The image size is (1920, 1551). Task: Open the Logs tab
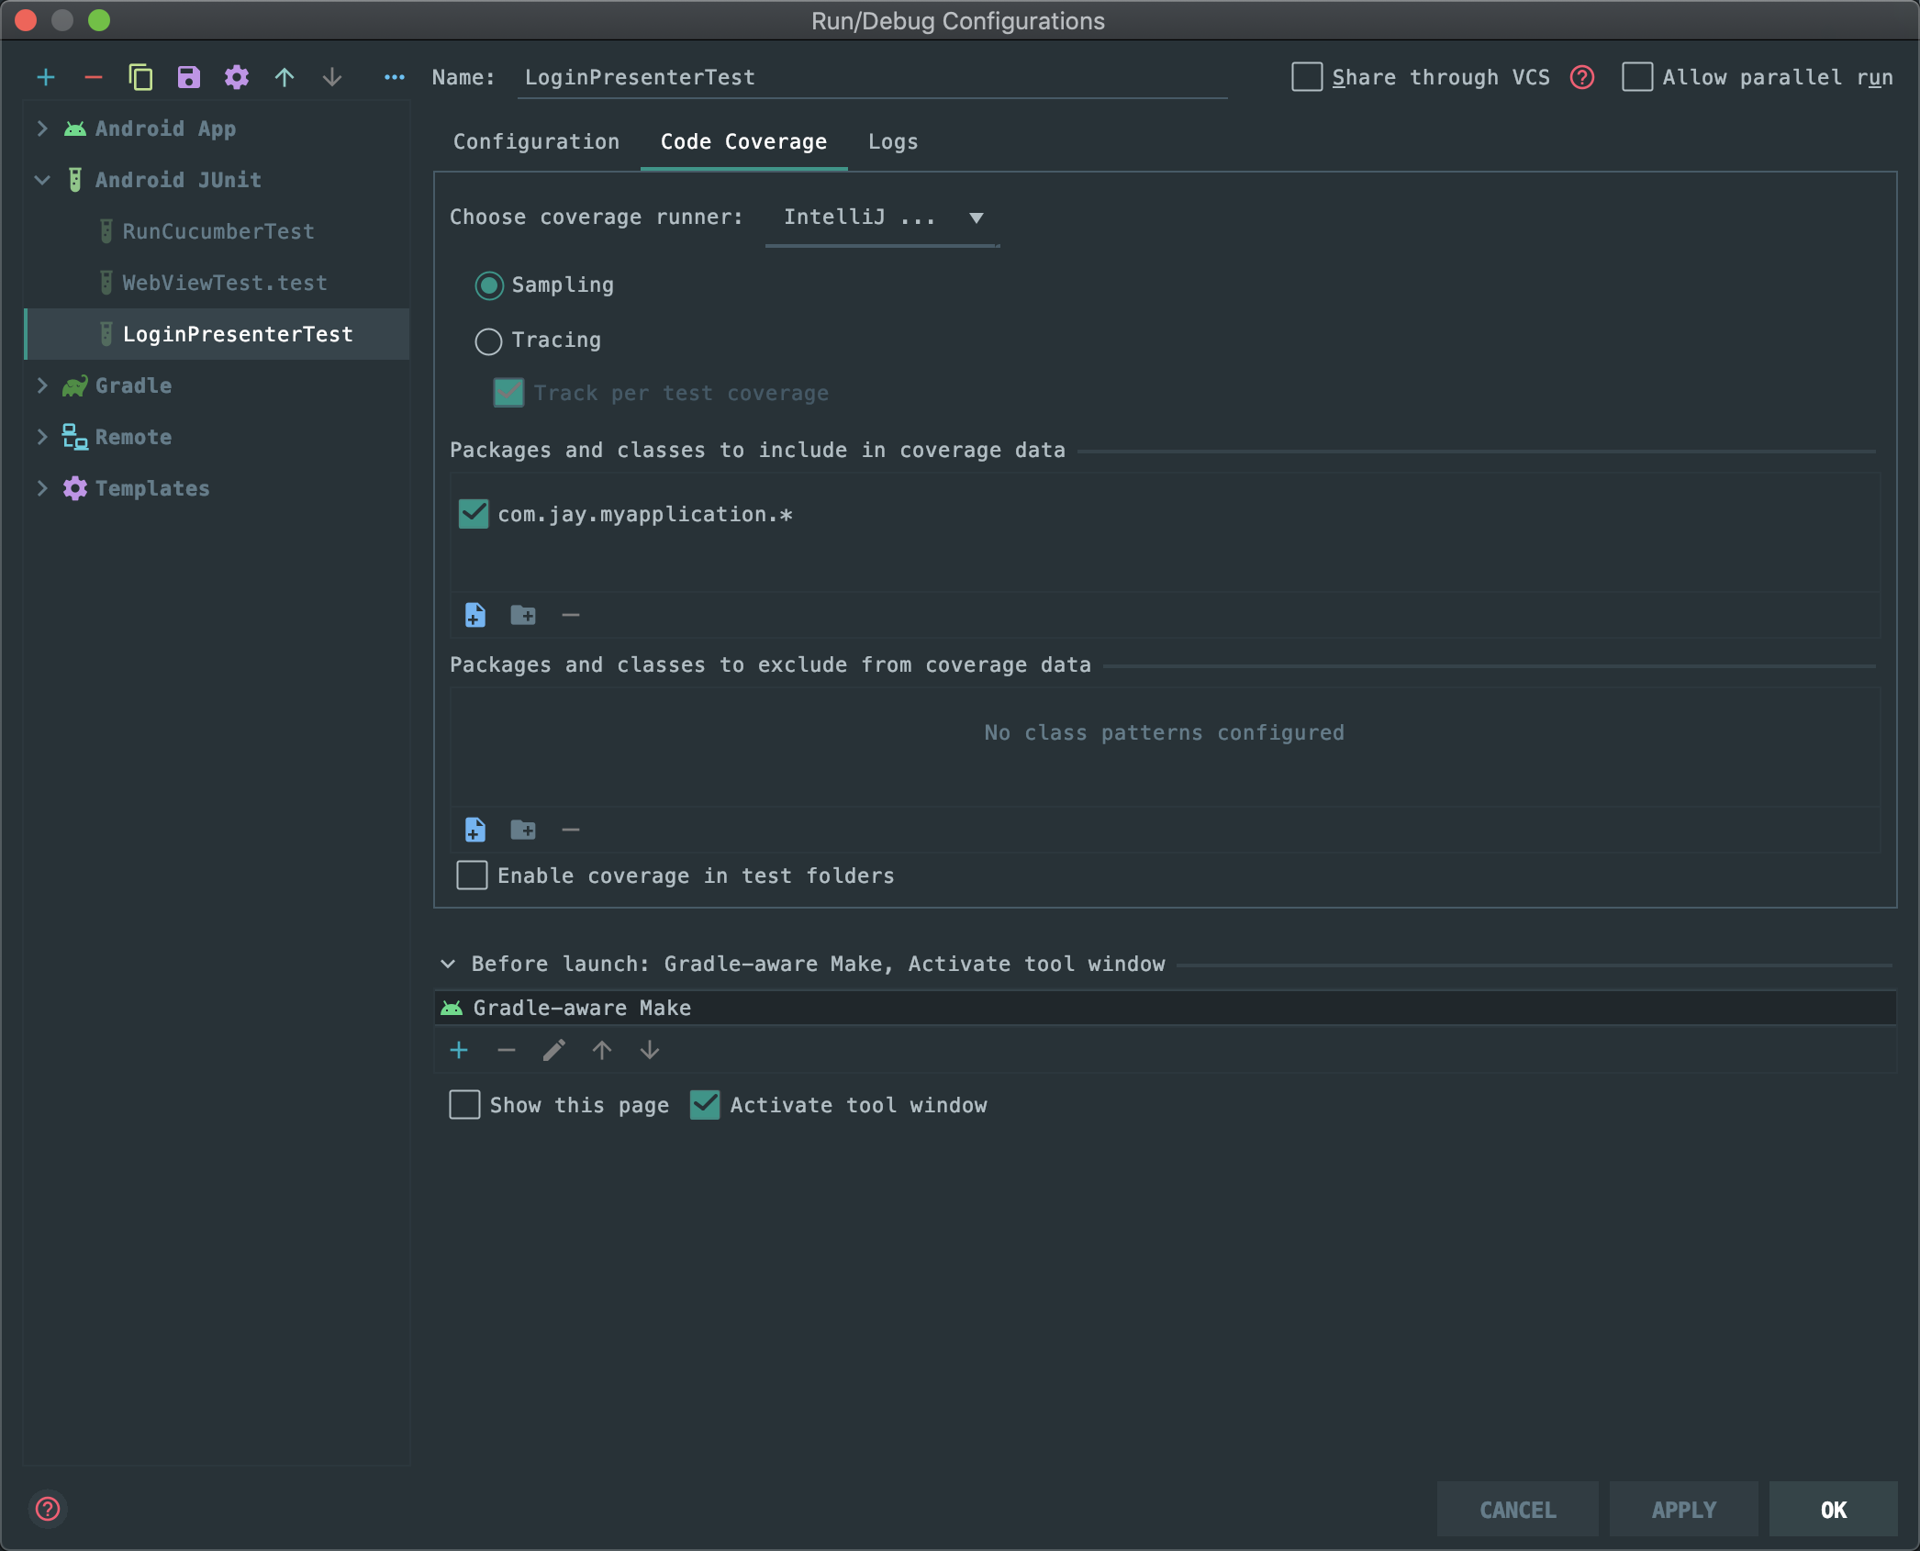click(892, 142)
